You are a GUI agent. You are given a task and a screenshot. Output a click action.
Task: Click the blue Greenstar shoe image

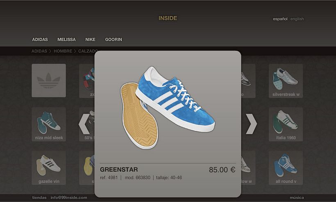click(168, 107)
